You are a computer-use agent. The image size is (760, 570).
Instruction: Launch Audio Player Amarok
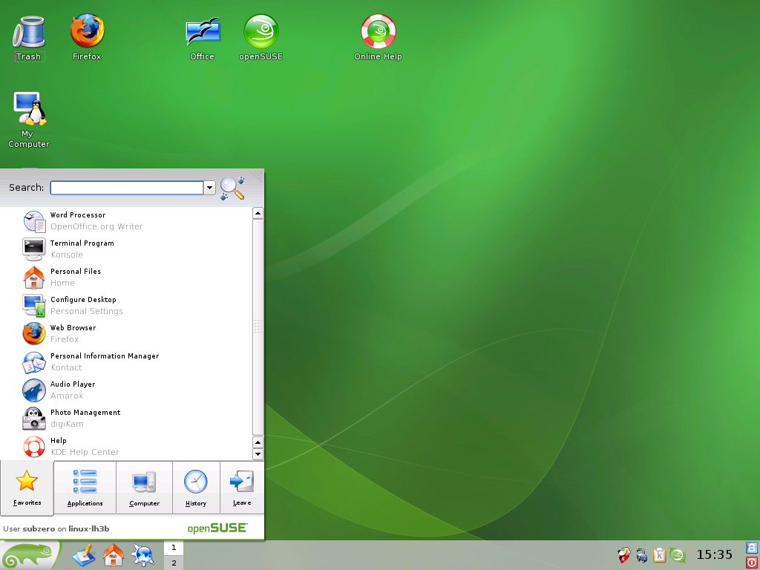[x=126, y=390]
